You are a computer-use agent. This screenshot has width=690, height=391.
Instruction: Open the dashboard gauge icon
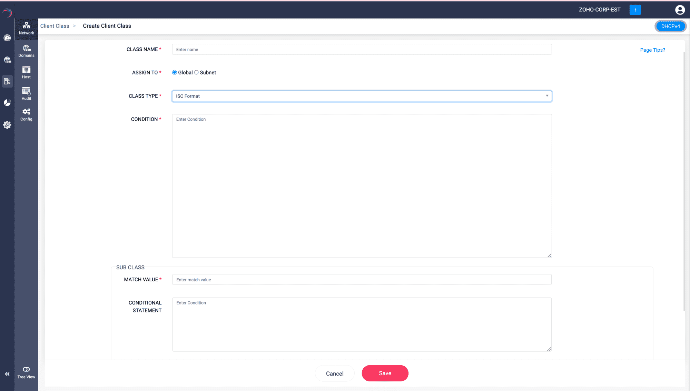(x=7, y=38)
